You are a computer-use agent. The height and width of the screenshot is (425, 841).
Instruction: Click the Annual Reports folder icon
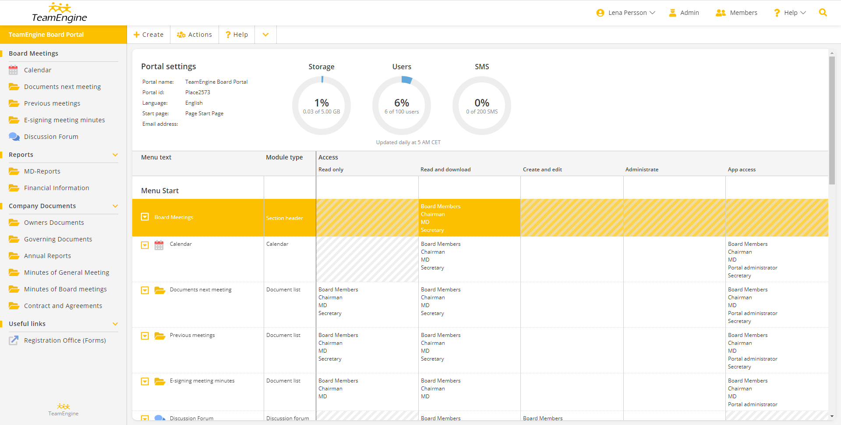coord(14,256)
